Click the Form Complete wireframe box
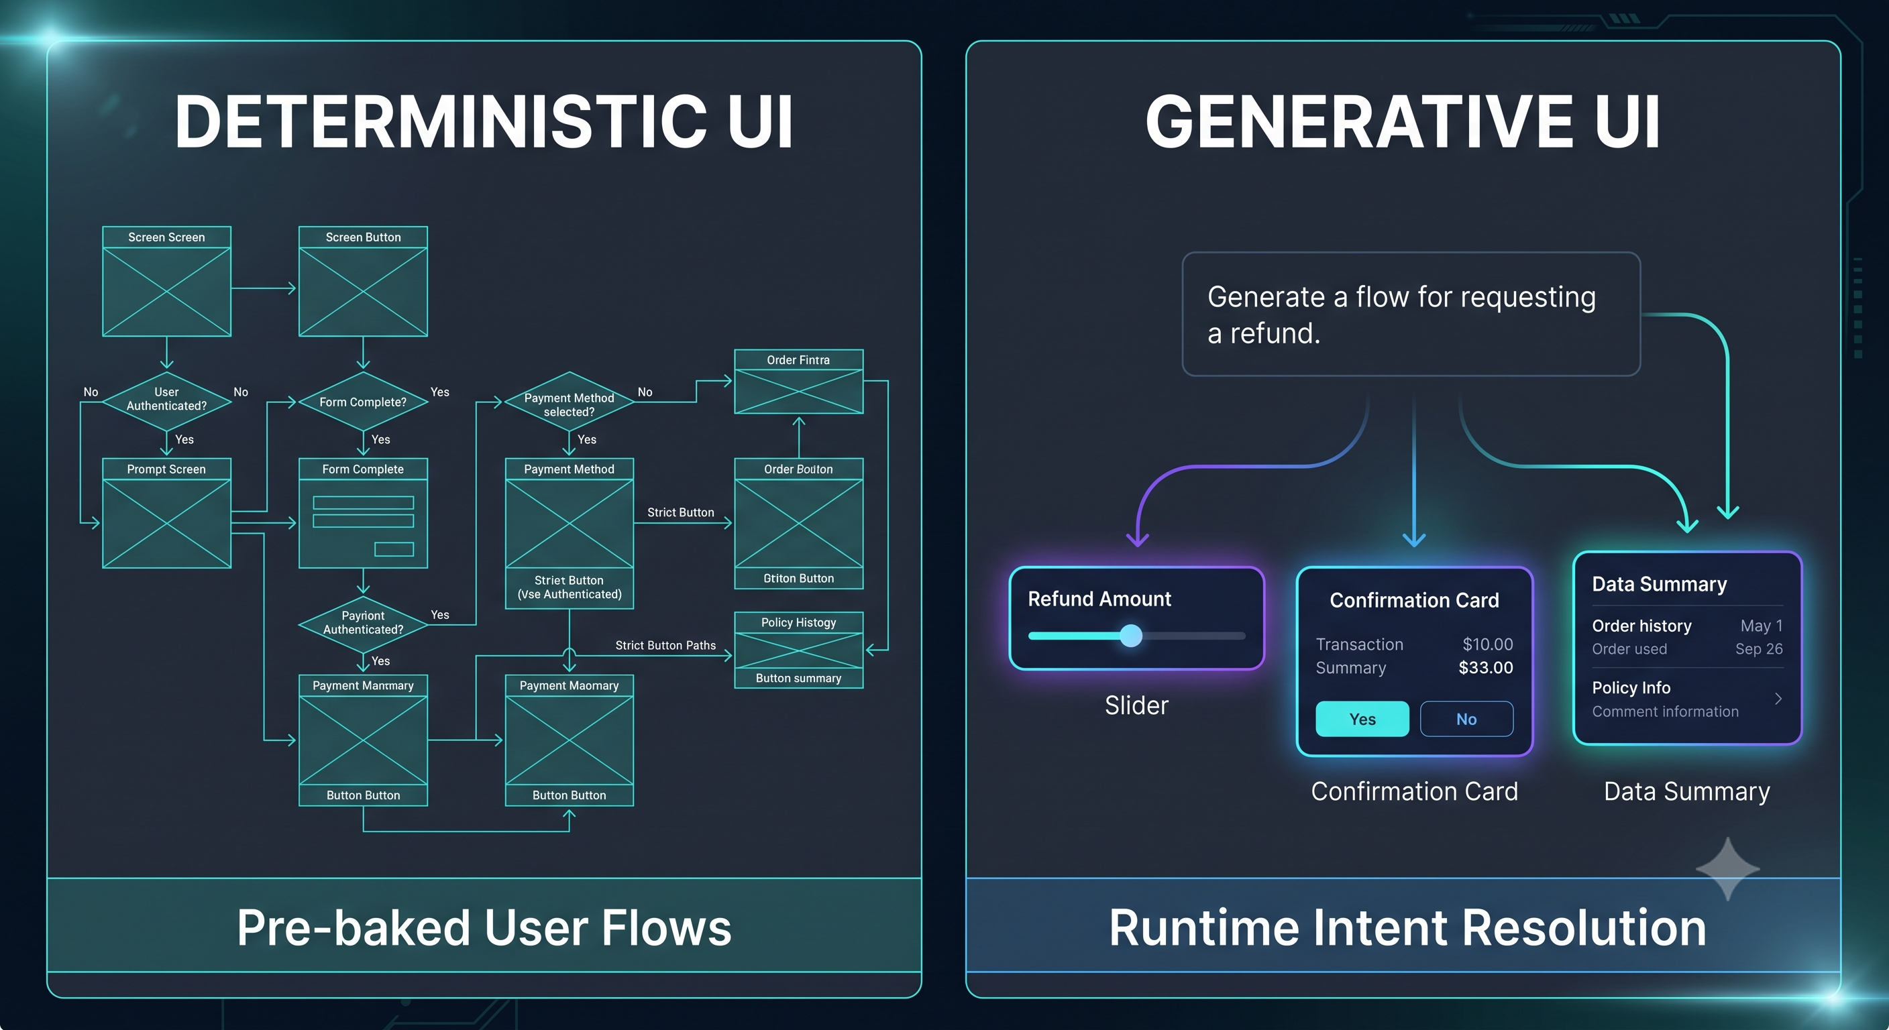 363,513
